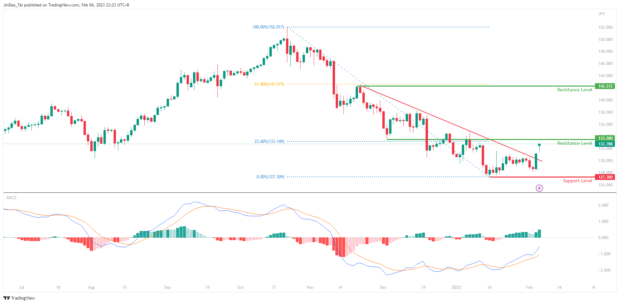Click the Aug label on the time axis
This screenshot has width=620, height=304.
pyautogui.click(x=91, y=287)
